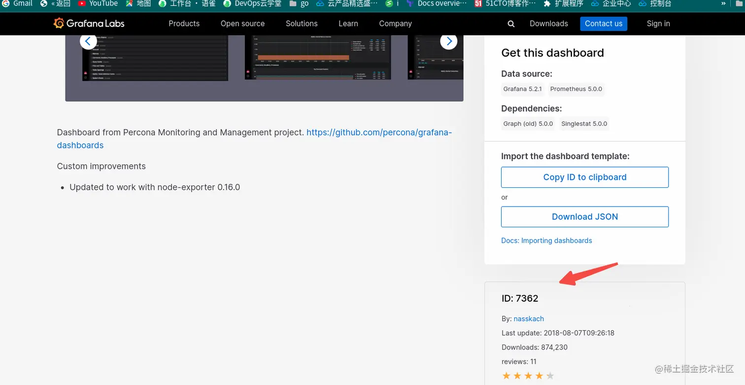Click the fifth gray rating star
745x385 pixels.
(x=550, y=376)
